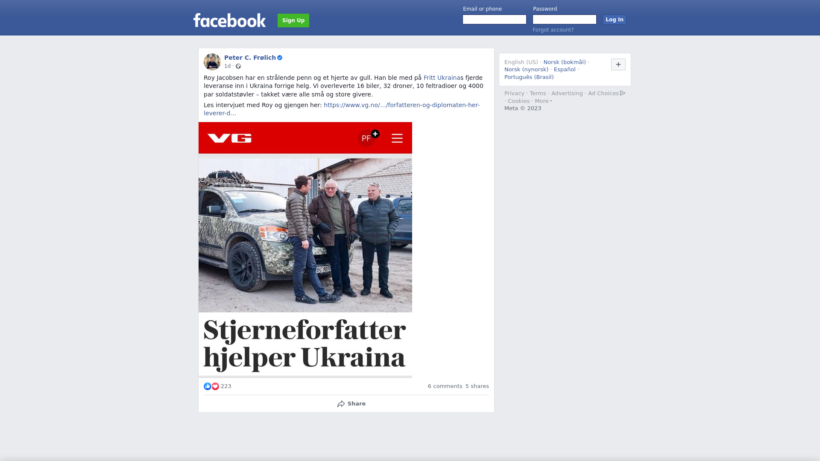The image size is (820, 461).
Task: Click the public globe privacy icon
Action: [x=238, y=66]
